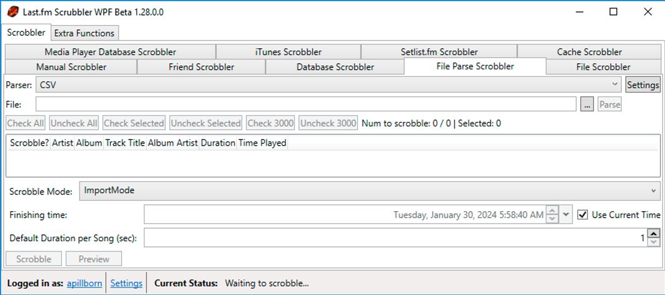Viewport: 665px width, 295px height.
Task: Close the Last.fm Scrubbler window
Action: [647, 12]
